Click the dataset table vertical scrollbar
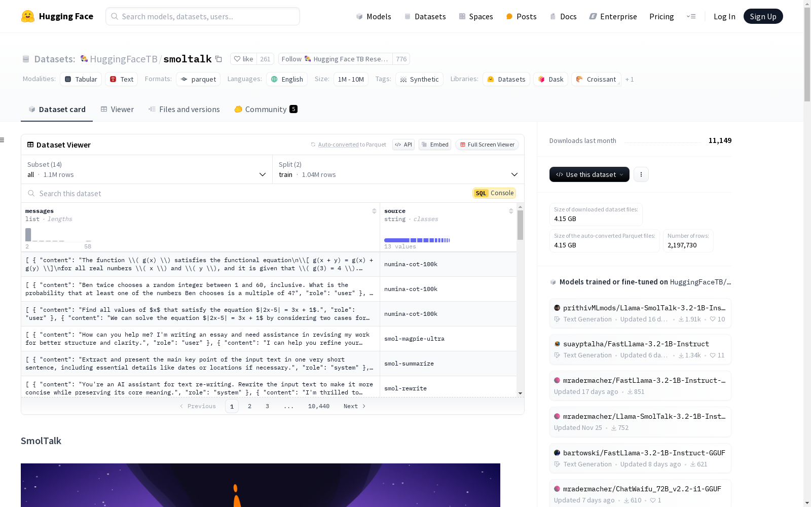 click(x=520, y=225)
